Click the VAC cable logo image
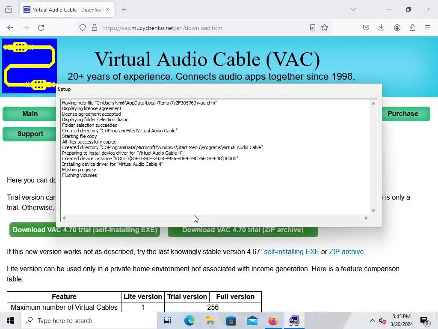438x329 pixels. click(x=30, y=66)
